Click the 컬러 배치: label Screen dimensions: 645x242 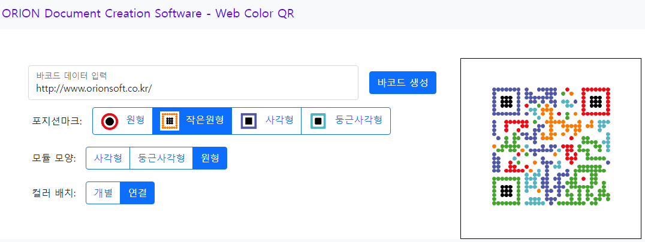(x=55, y=193)
